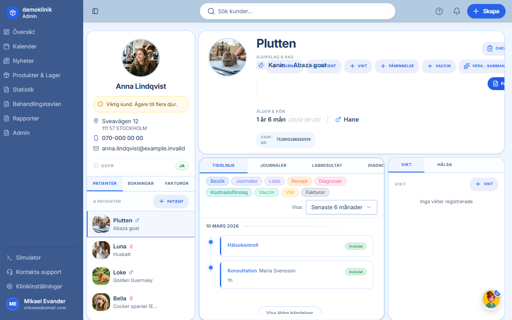Collapse the sidebar with the panel toggle icon
Screen dimensions: 512x320
click(x=95, y=11)
